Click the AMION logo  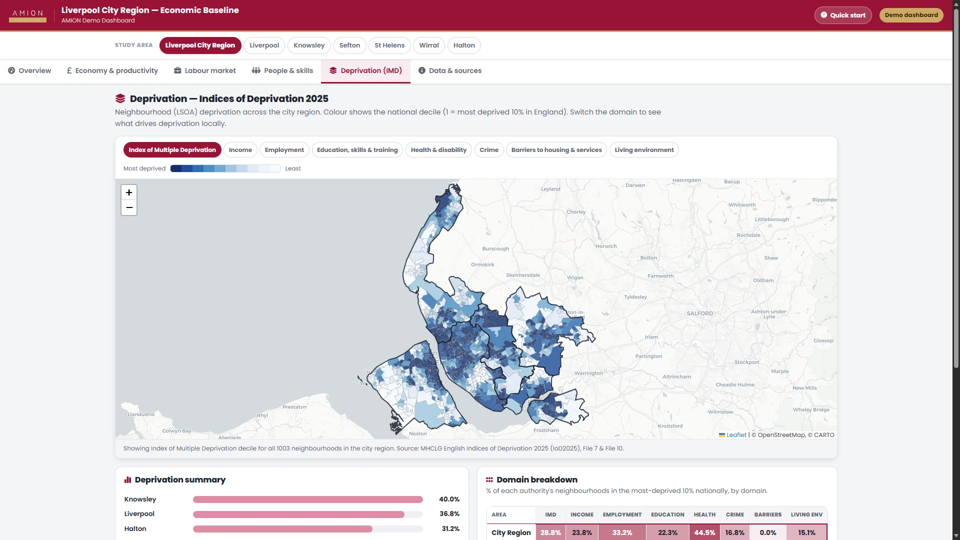point(28,15)
